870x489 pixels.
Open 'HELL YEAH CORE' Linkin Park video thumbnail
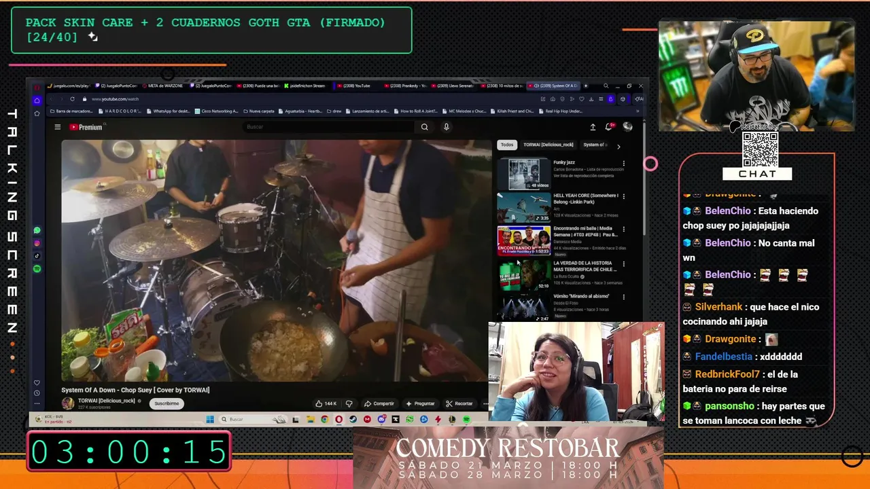click(524, 207)
